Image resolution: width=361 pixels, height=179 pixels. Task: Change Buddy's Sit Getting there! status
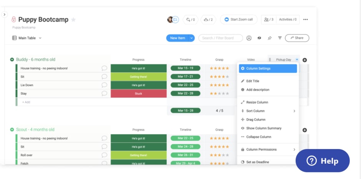pos(139,77)
